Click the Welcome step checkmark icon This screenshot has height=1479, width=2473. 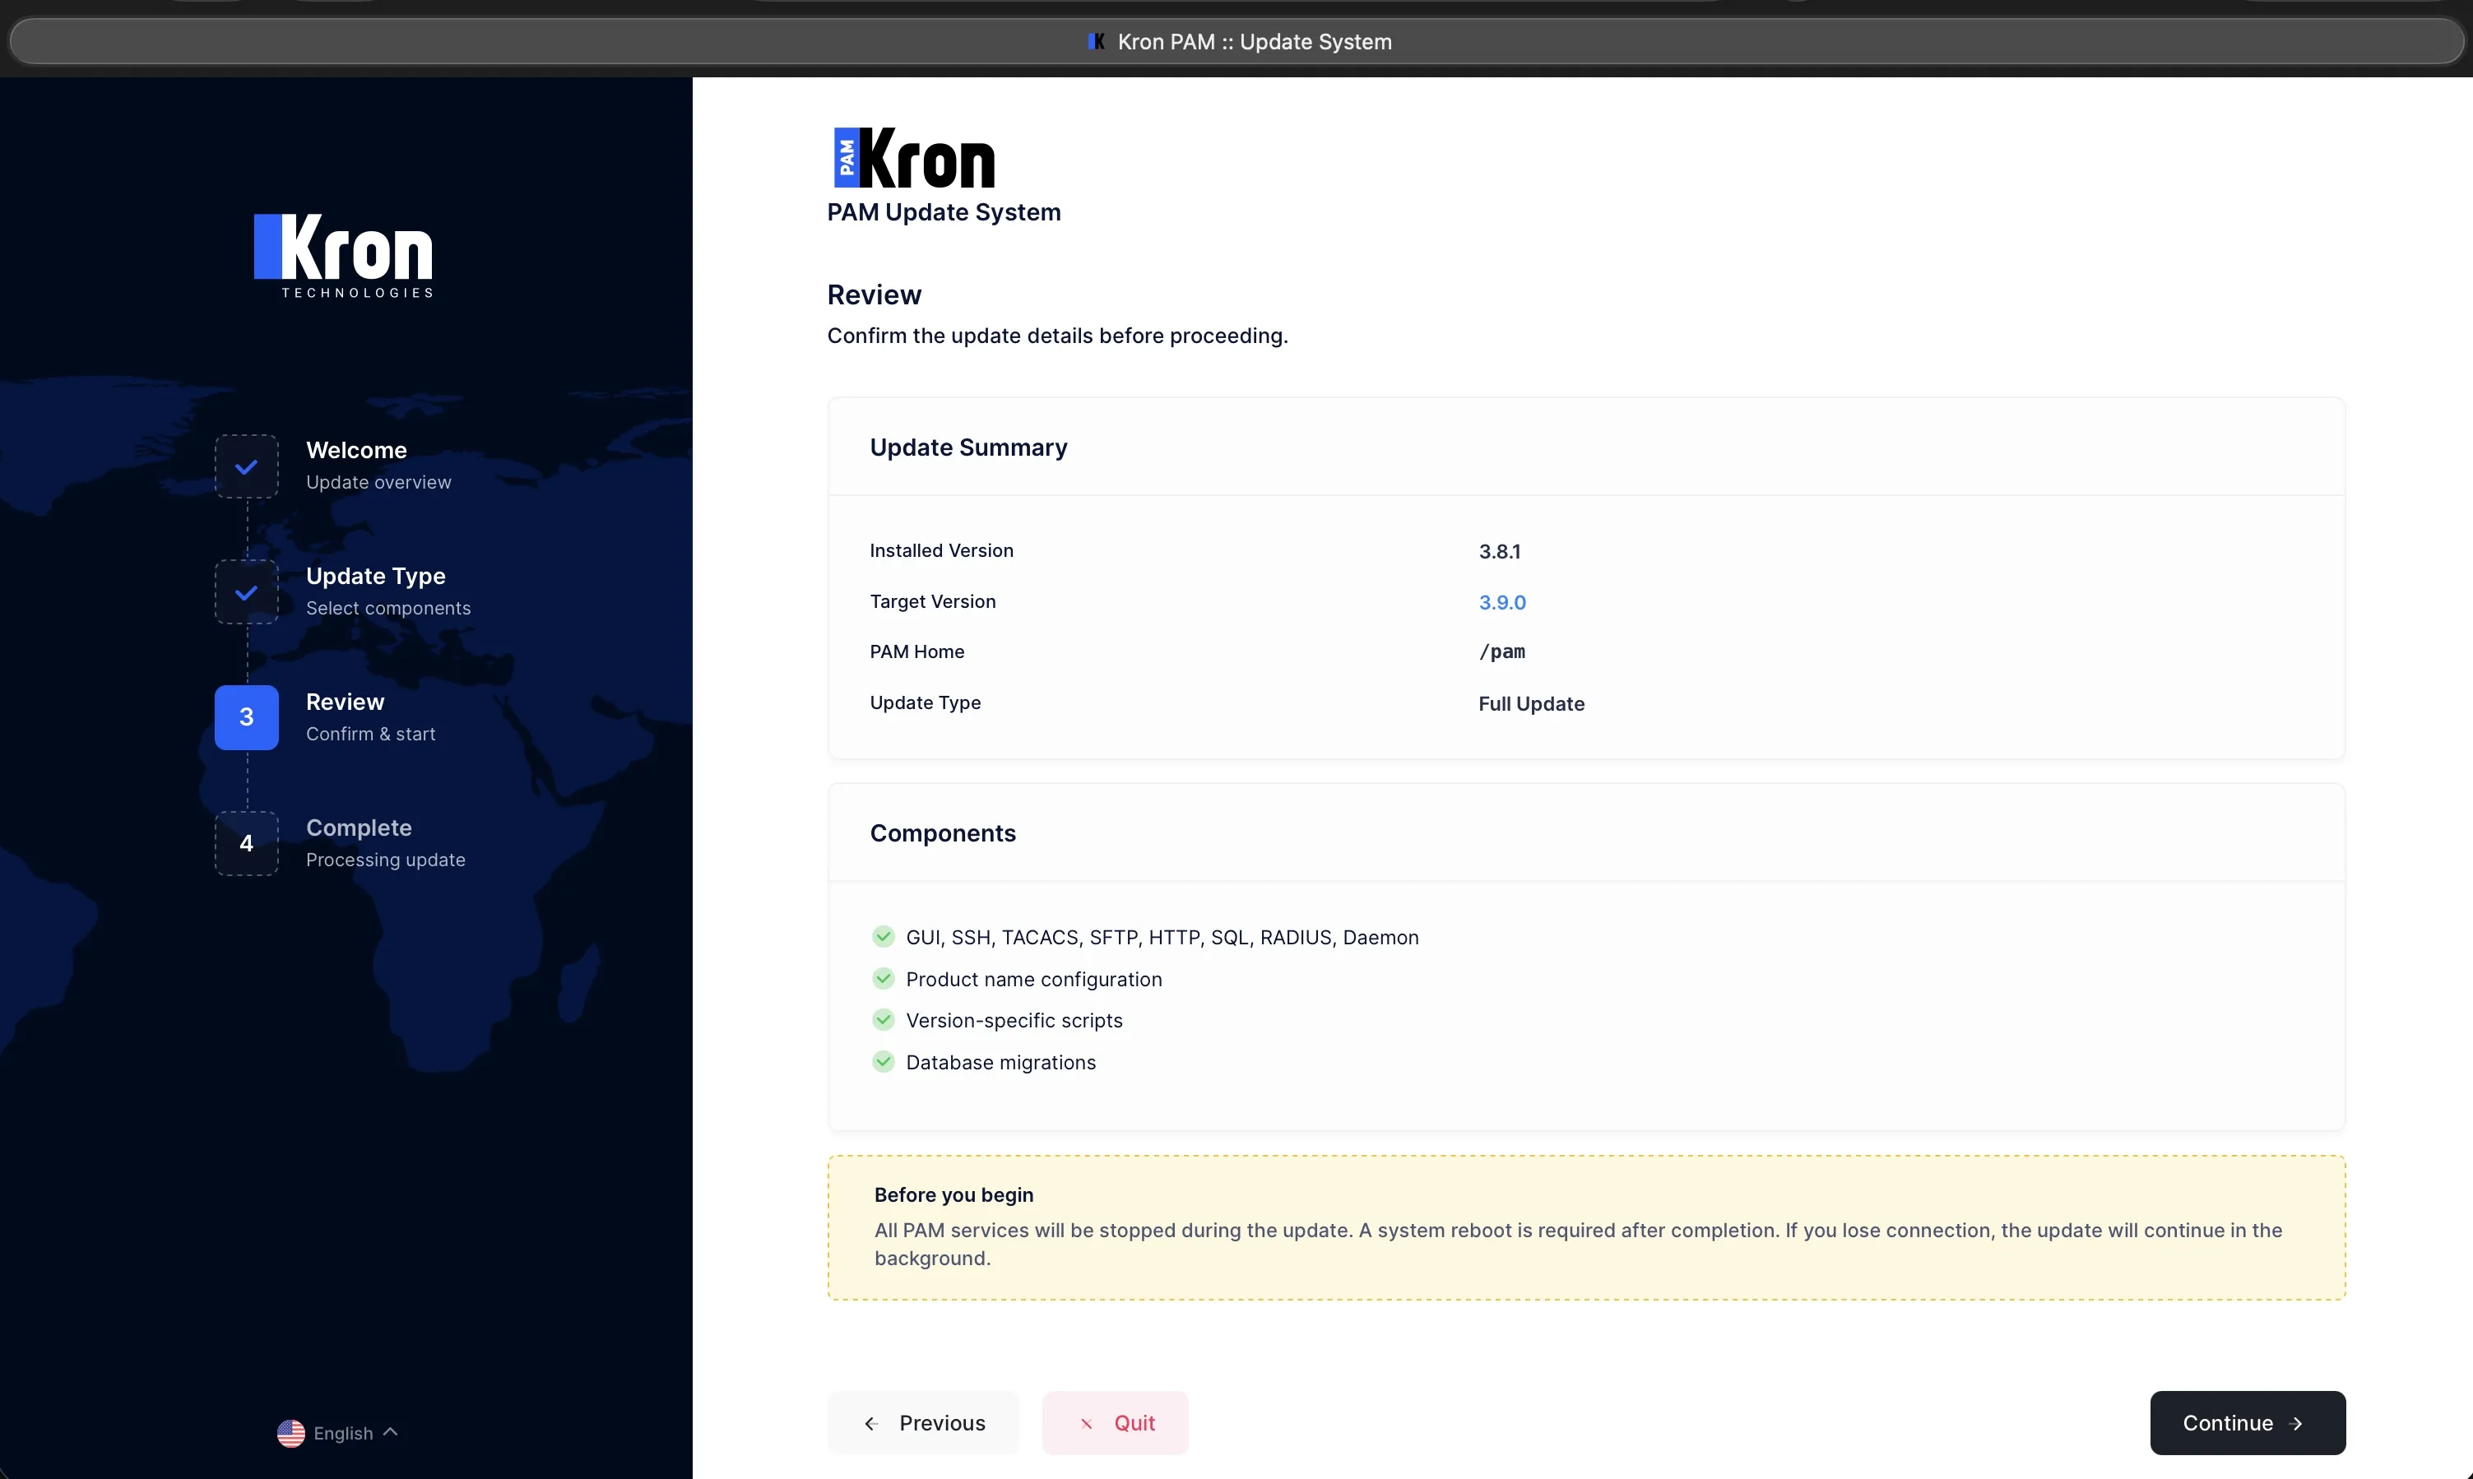[246, 466]
